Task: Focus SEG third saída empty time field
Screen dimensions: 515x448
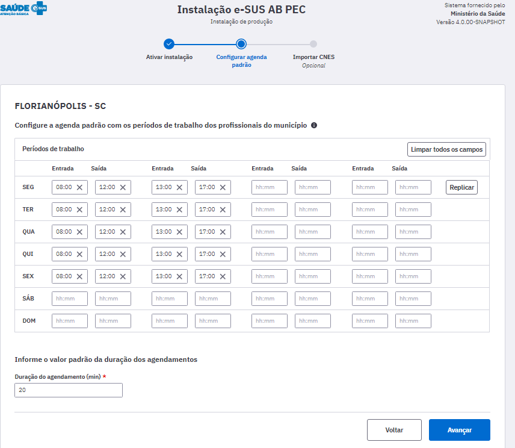Action: (313, 187)
